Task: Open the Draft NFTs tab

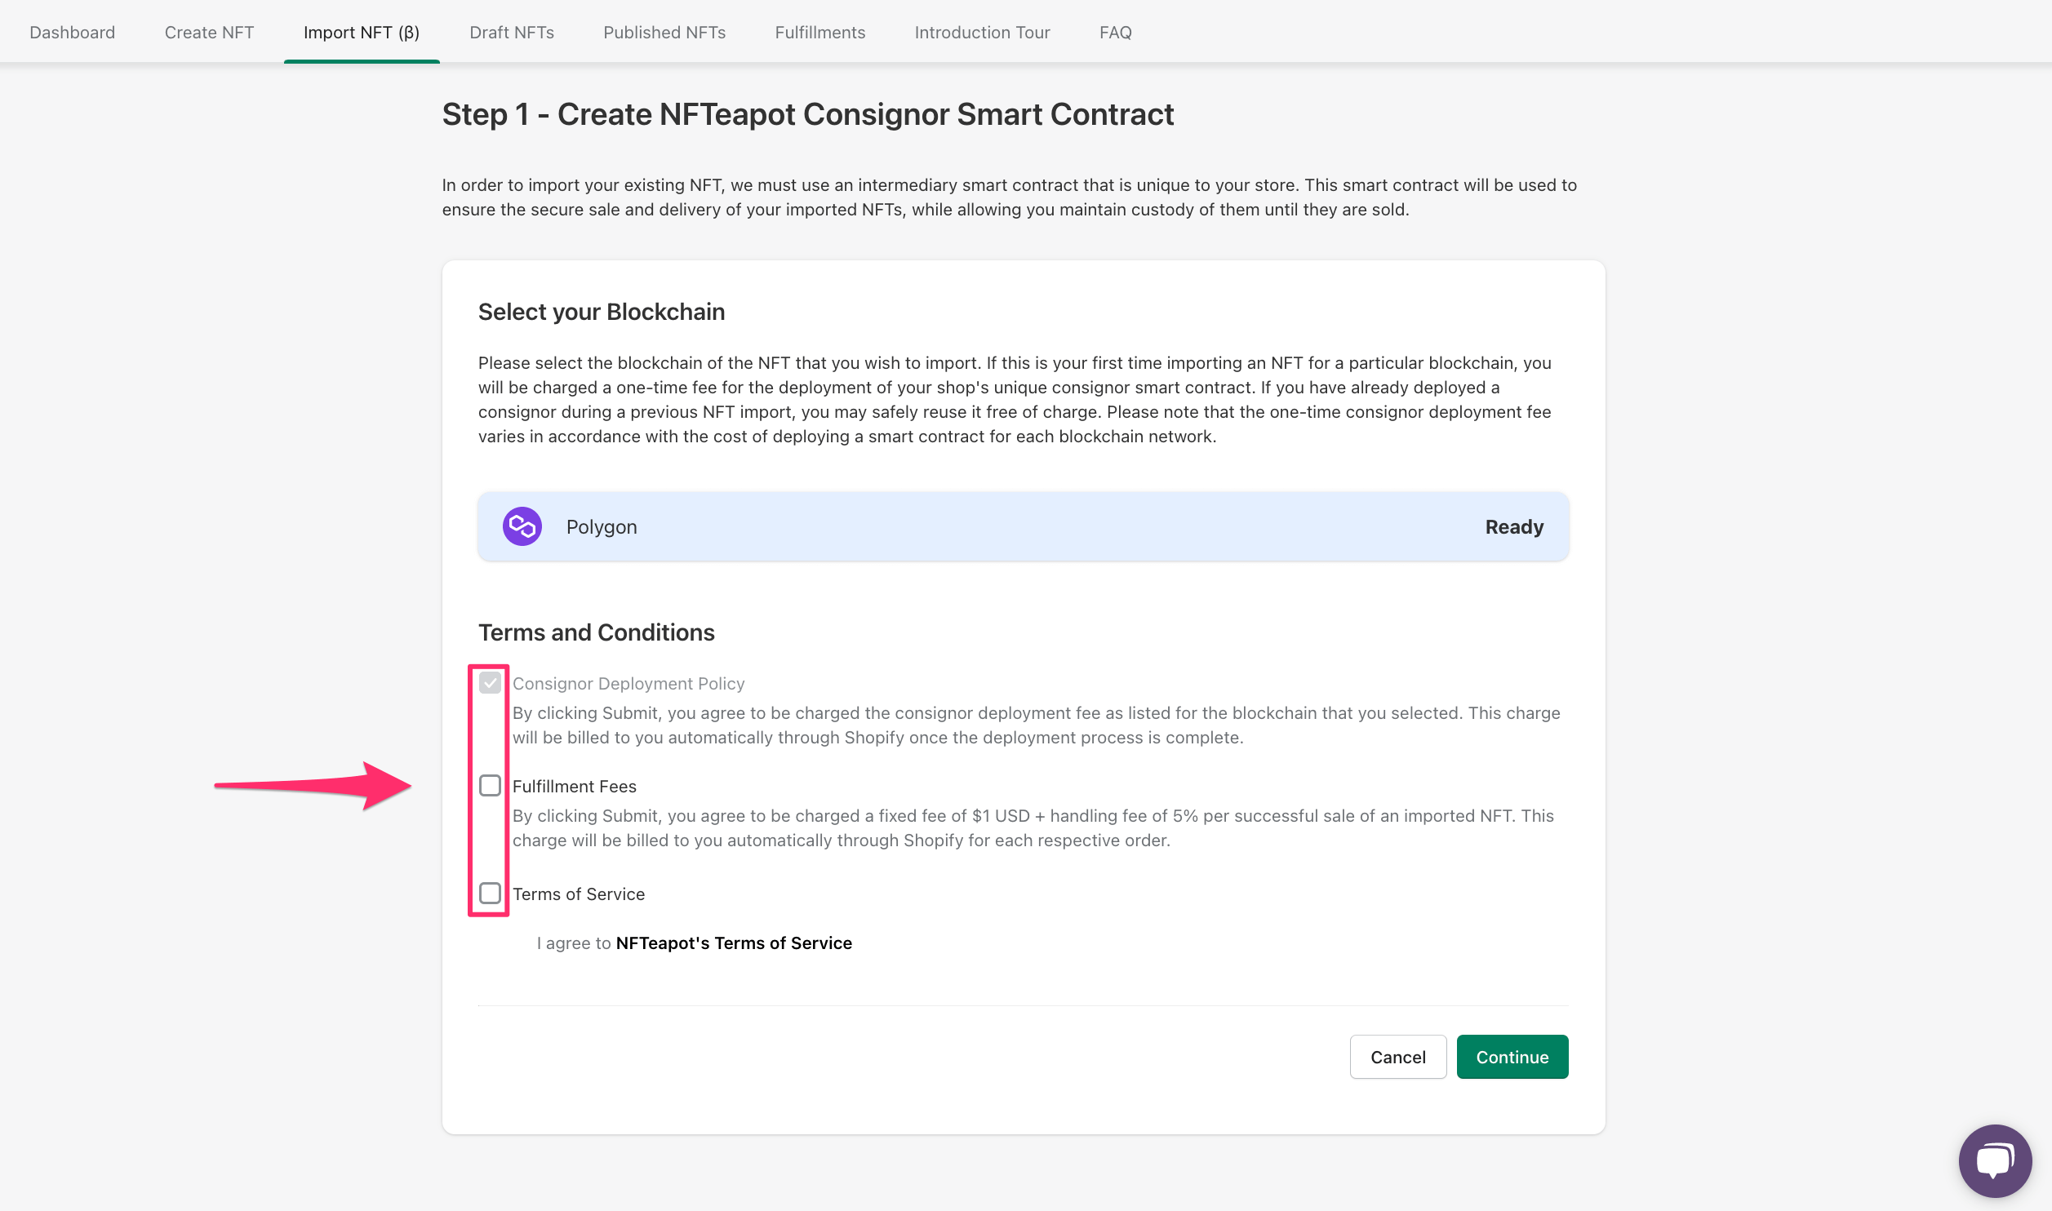Action: tap(512, 33)
